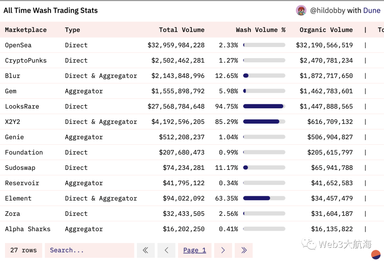Click Blur type Direct & Aggregator cell
This screenshot has width=384, height=261.
(101, 76)
